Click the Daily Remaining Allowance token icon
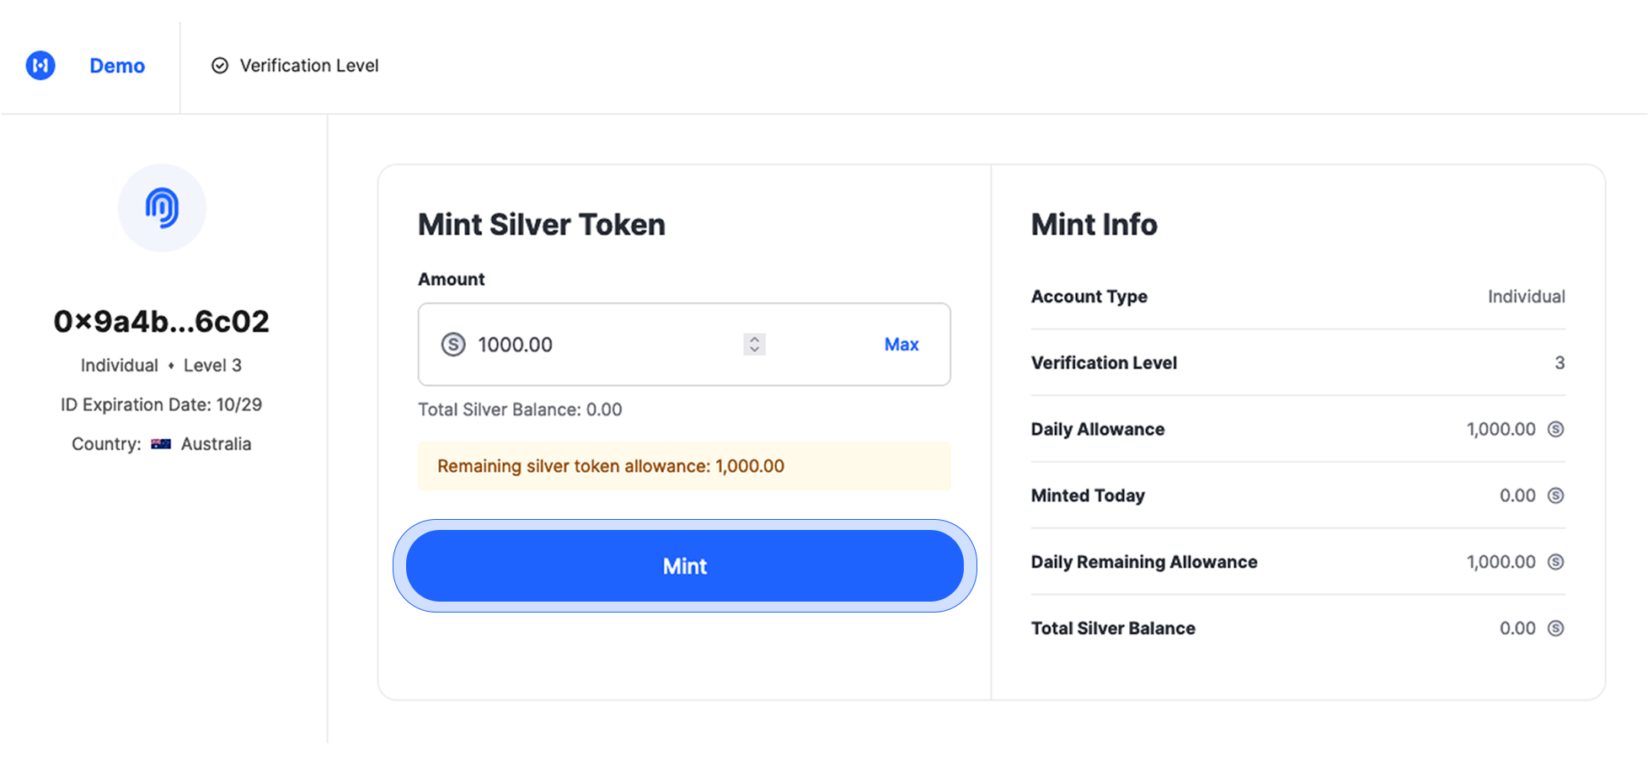This screenshot has width=1648, height=760. click(x=1555, y=562)
